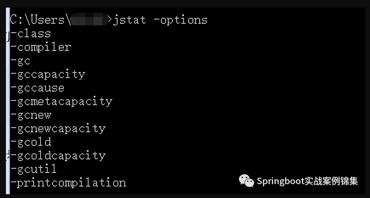Screen dimensions: 370x198
Task: Click the -gcnewcapacity option line
Action: 58,129
